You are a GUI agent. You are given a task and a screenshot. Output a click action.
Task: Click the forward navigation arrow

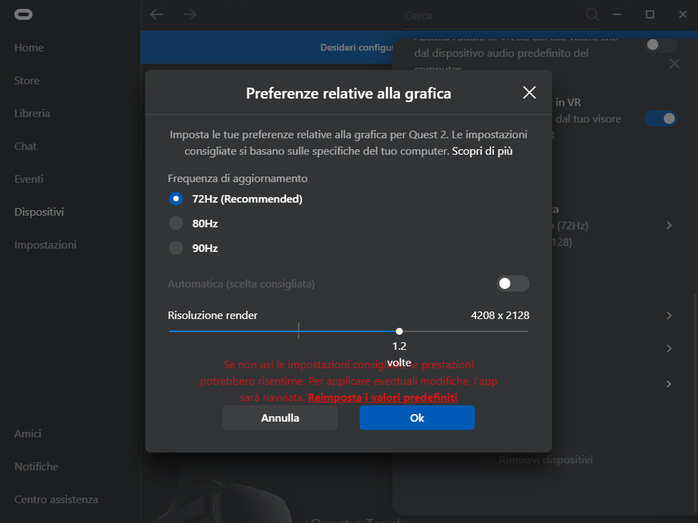coord(190,14)
